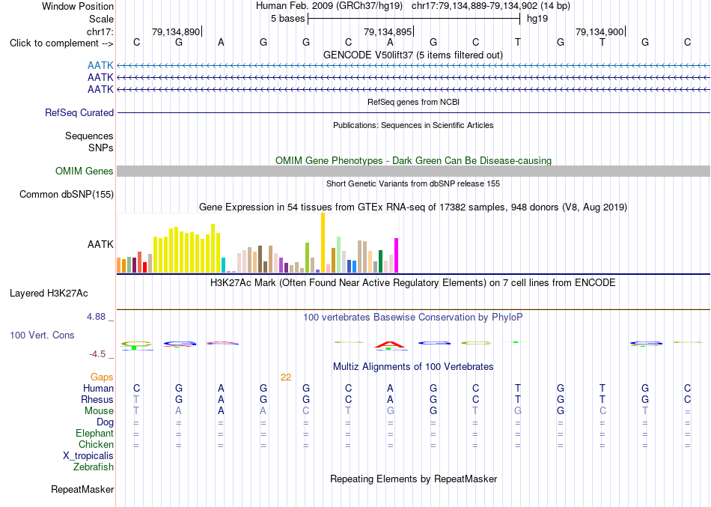Screen dimensions: 711x507
Task: Click the Repeating Elements by RepeatMasker title
Action: point(413,479)
